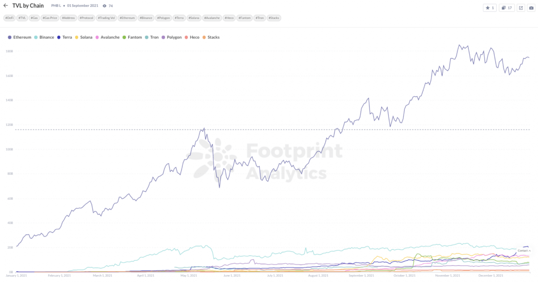Click the Terra dark blue legend dot
Screen dimensions: 538x282
(x=59, y=37)
